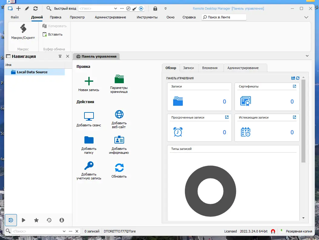The width and height of the screenshot is (319, 240).
Task: Expand the Быстрый вход host dropdown
Action: click(116, 8)
